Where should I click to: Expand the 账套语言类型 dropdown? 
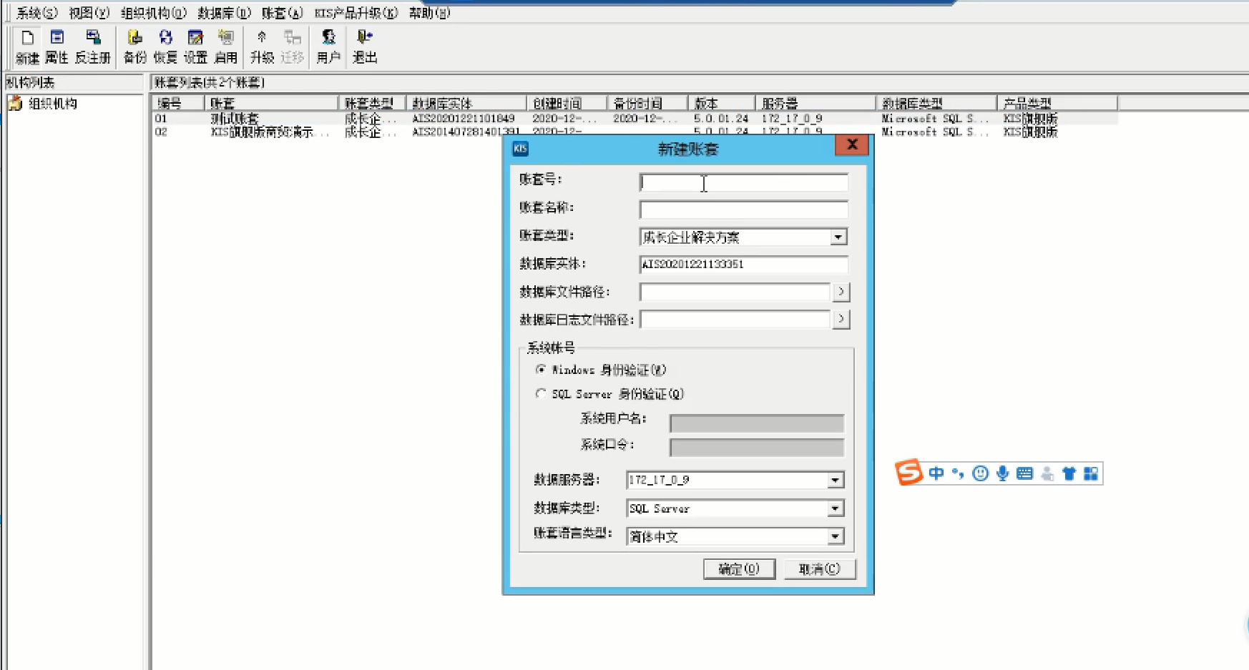click(835, 536)
